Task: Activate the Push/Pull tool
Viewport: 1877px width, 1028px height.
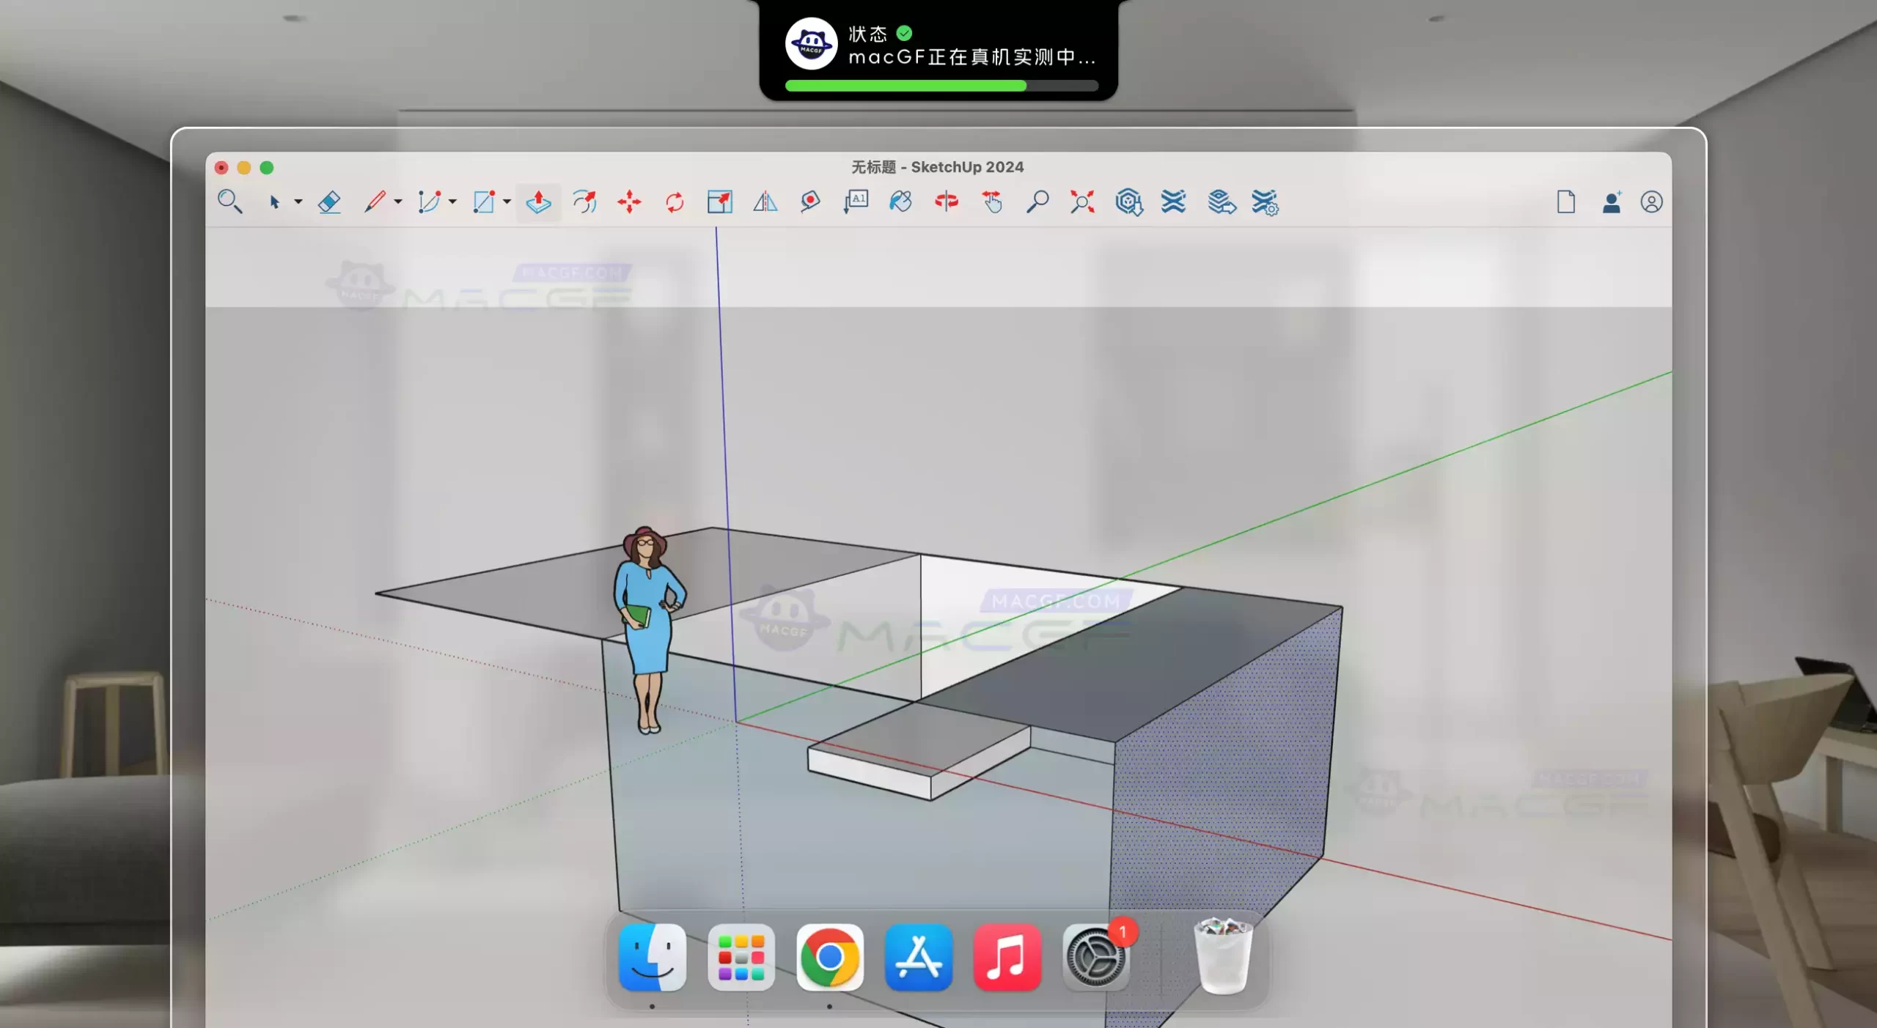Action: [537, 202]
